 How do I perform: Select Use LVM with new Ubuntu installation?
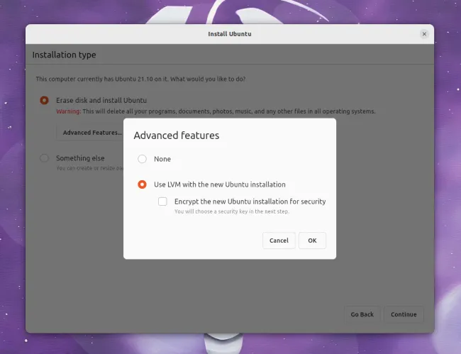(142, 184)
